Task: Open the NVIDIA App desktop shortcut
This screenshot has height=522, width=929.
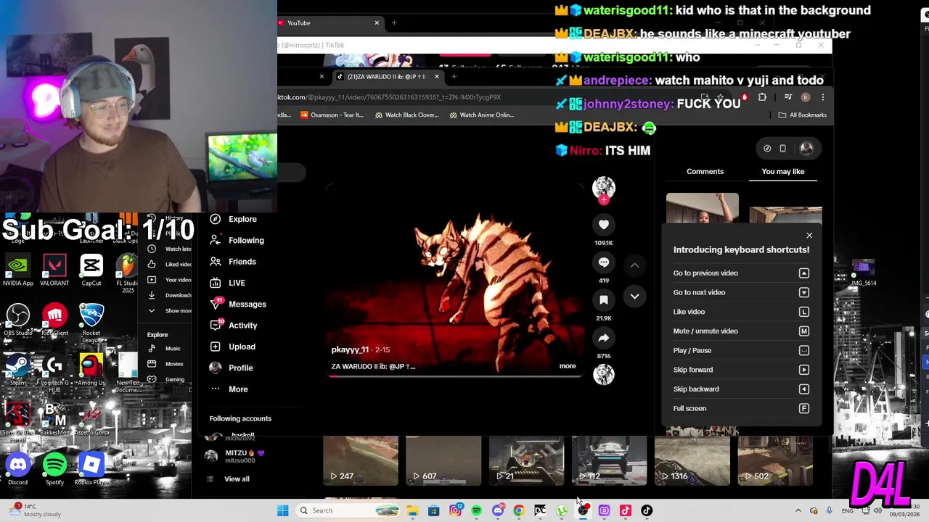Action: [18, 270]
